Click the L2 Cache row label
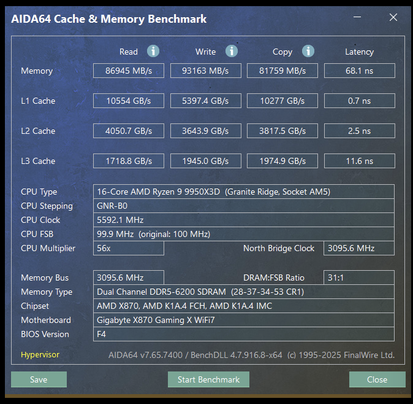 38,131
